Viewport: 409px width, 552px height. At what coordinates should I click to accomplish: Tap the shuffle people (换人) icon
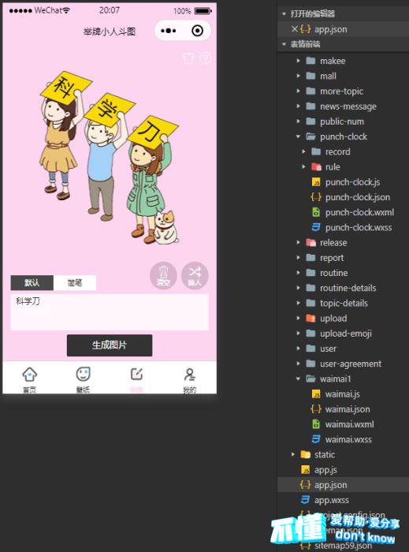[x=195, y=275]
